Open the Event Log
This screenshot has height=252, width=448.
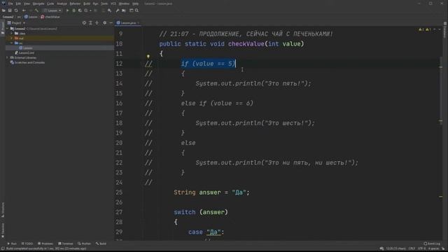click(x=432, y=244)
